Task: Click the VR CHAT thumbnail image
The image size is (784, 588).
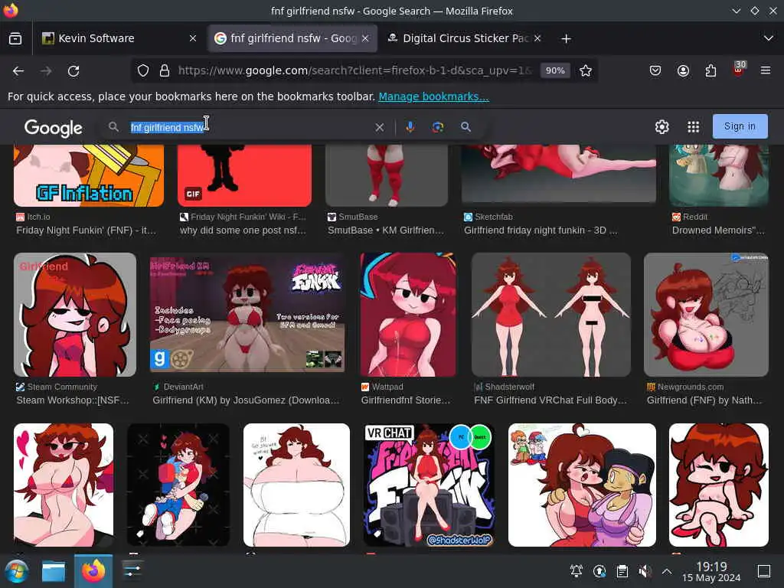Action: (429, 485)
